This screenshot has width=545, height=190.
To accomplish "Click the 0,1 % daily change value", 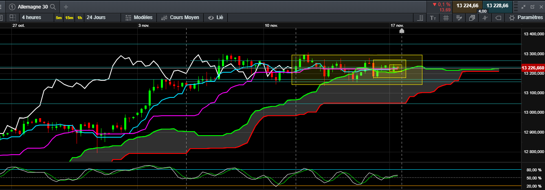I will pyautogui.click(x=444, y=4).
